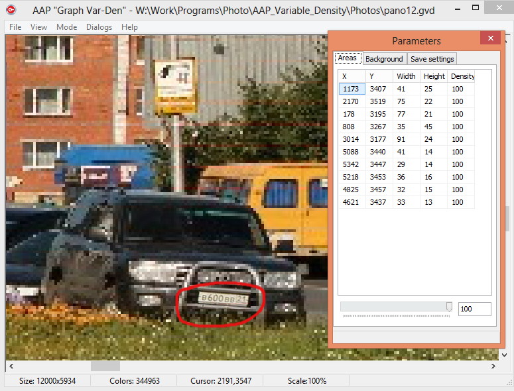This screenshot has width=514, height=391.
Task: Click the Height column header
Action: point(433,76)
